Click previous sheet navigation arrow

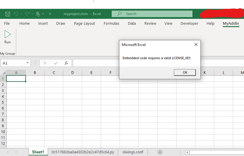(x=8, y=152)
